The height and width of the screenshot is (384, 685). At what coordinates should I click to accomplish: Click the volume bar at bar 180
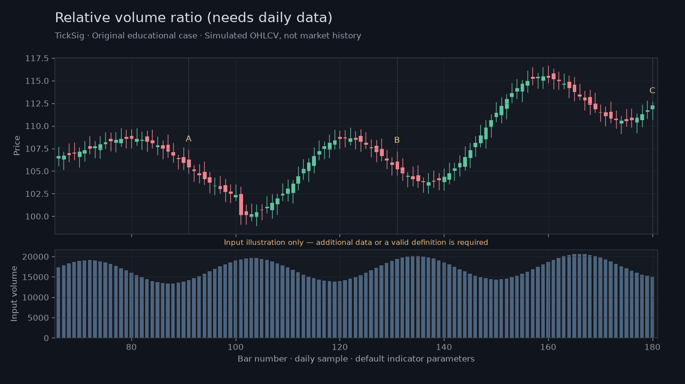pos(653,307)
